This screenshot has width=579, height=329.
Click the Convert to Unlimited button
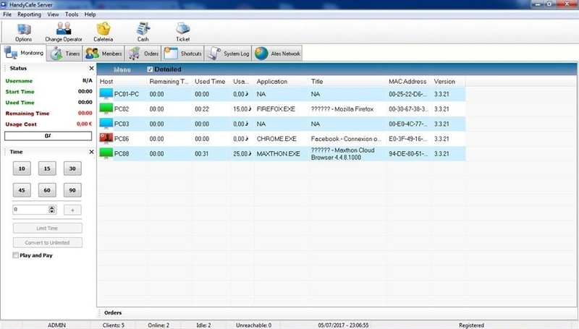(48, 243)
